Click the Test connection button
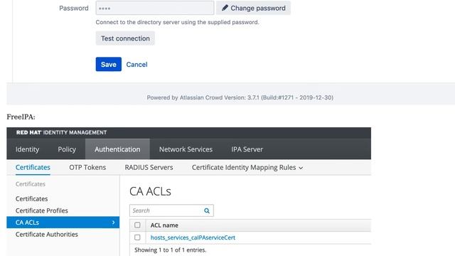455x256 pixels. [125, 38]
